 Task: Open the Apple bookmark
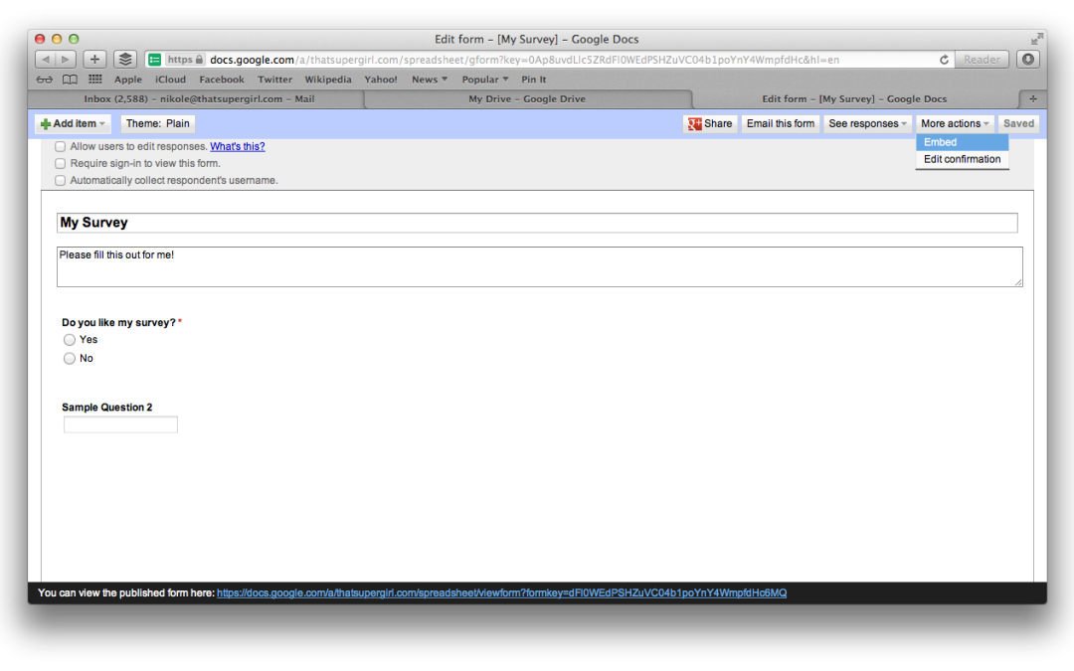128,80
